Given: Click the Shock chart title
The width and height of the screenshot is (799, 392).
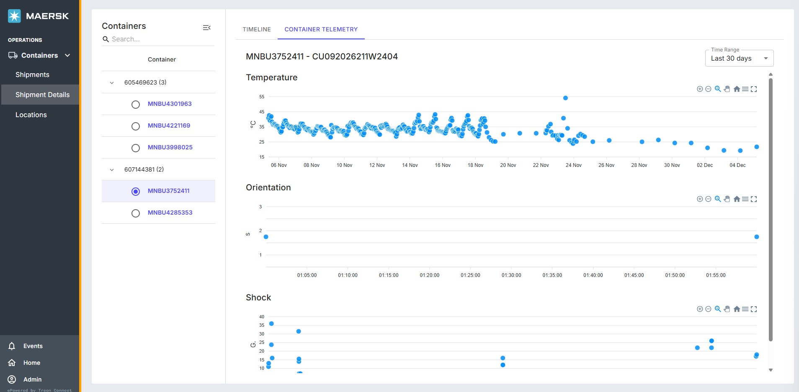Looking at the screenshot, I should pyautogui.click(x=258, y=297).
